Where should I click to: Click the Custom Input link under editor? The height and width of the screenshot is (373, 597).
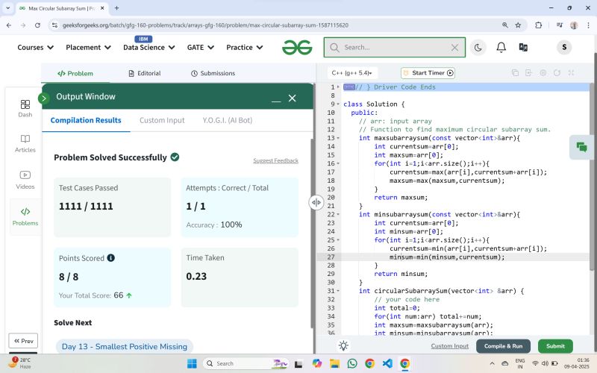click(x=450, y=346)
